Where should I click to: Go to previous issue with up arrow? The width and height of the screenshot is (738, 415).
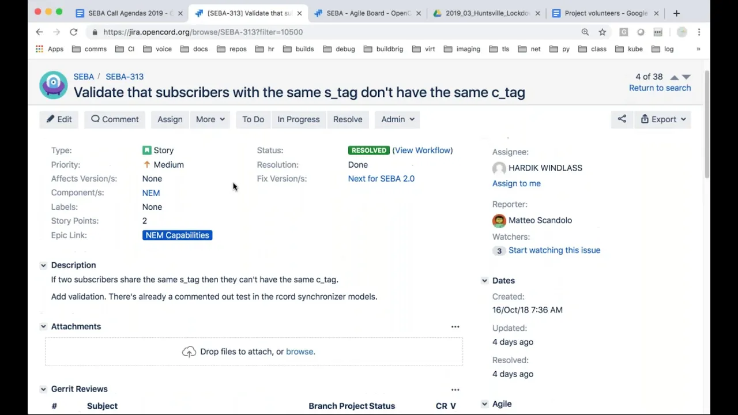coord(674,77)
